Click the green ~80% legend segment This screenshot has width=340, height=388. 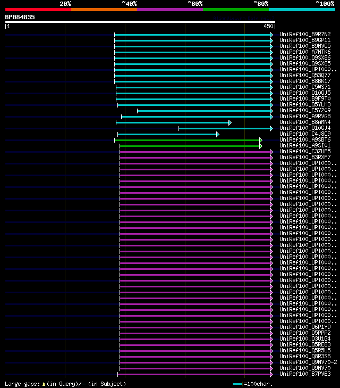[236, 10]
